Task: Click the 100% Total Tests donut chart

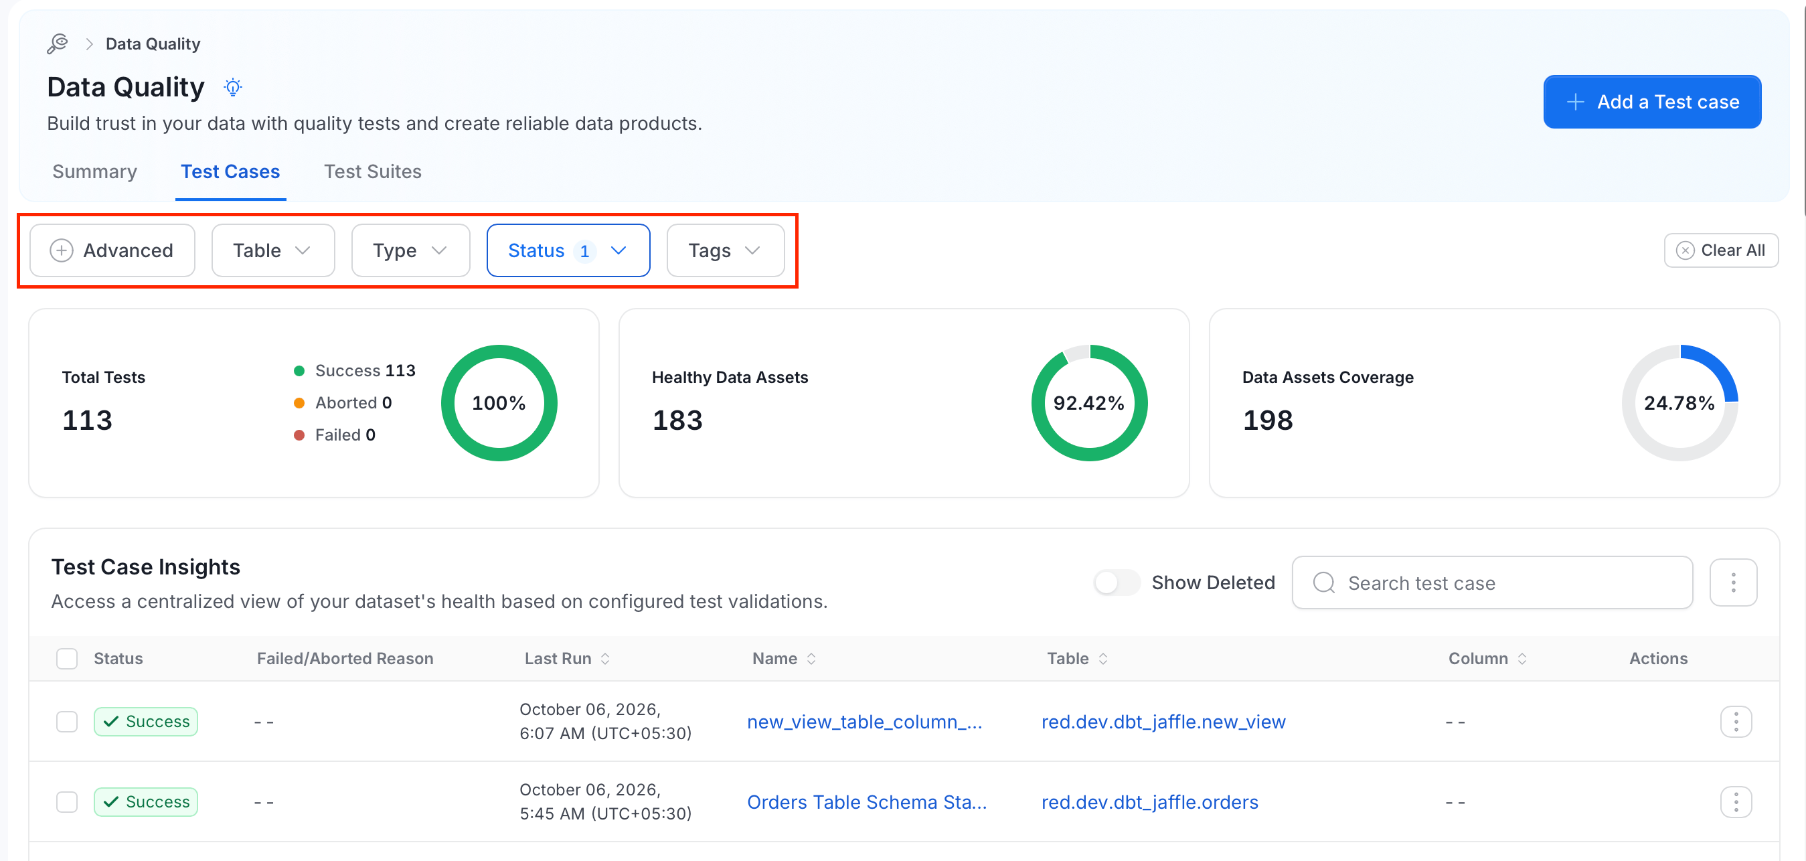Action: (x=499, y=403)
